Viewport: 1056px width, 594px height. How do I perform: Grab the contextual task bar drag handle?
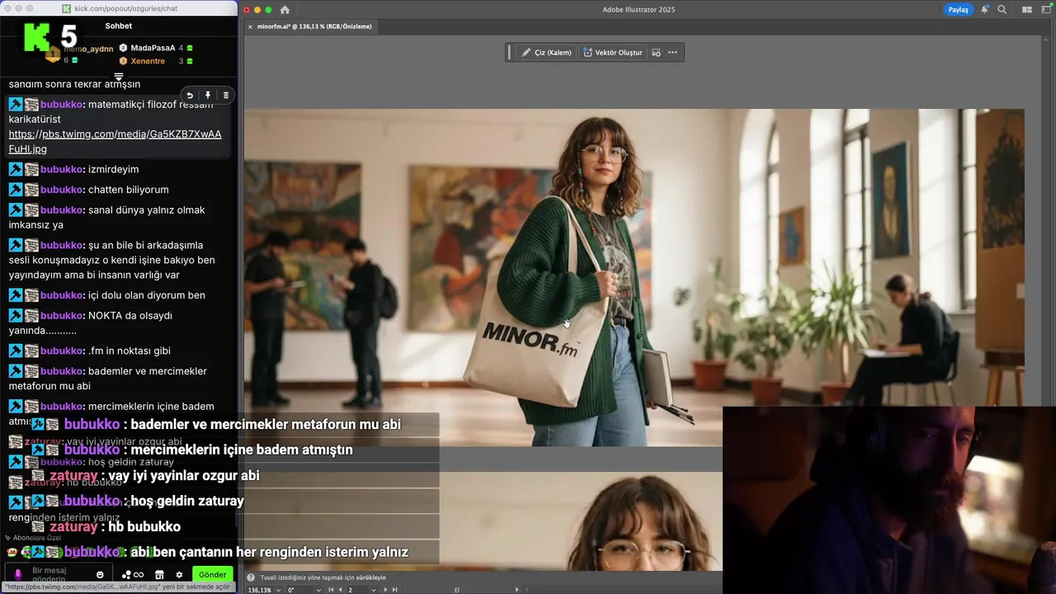pyautogui.click(x=511, y=52)
